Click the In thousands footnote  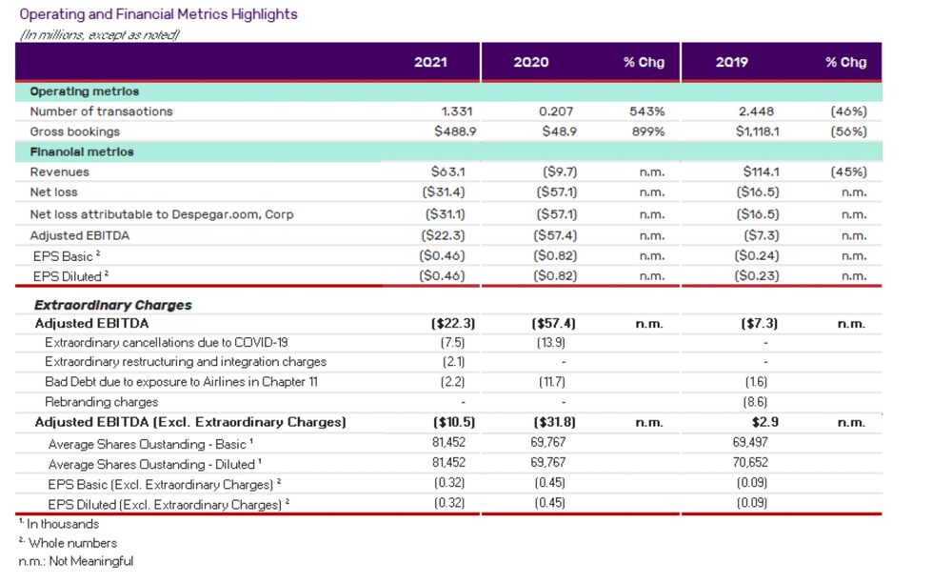(58, 524)
